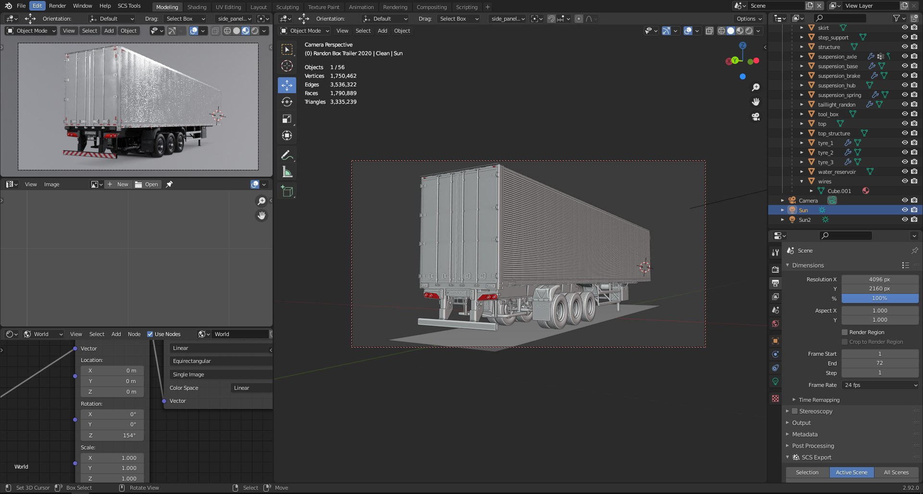The height and width of the screenshot is (494, 923).
Task: Open main viewport Orientation Default dropdown
Action: 386,19
